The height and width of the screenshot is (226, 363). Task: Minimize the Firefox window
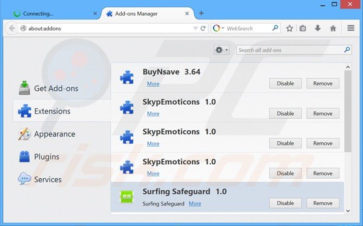[322, 5]
